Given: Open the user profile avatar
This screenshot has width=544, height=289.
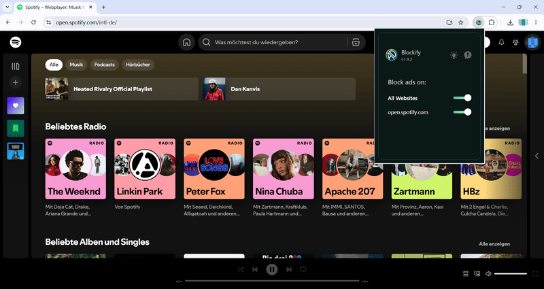Looking at the screenshot, I should tap(531, 42).
